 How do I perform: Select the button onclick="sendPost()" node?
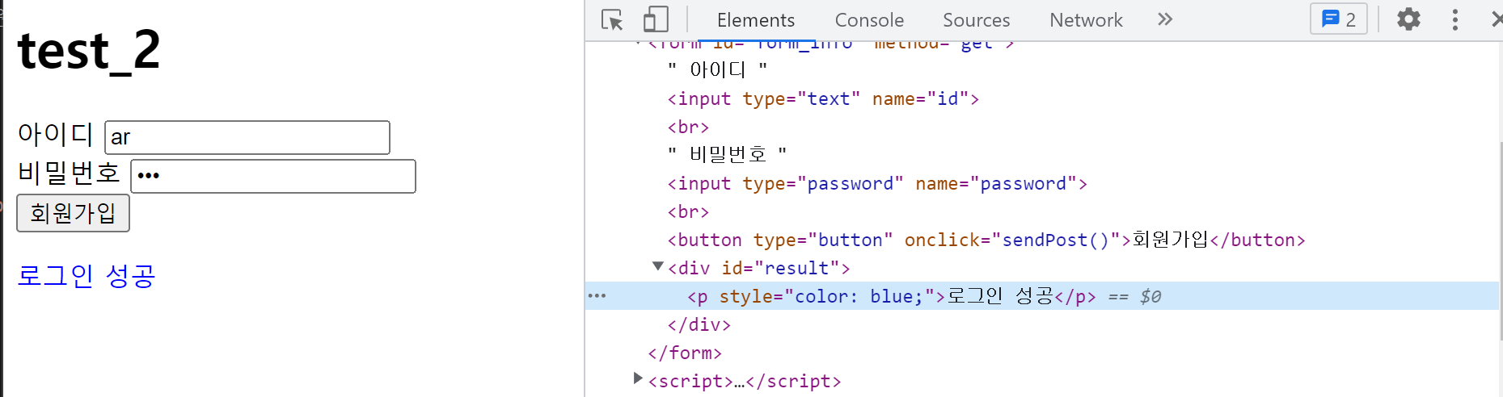(986, 240)
